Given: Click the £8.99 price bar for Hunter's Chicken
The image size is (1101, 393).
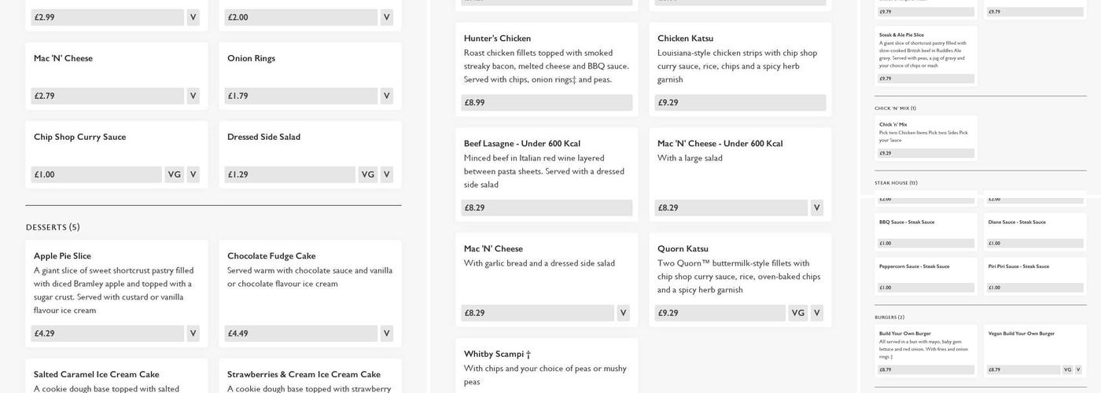Looking at the screenshot, I should click(547, 102).
